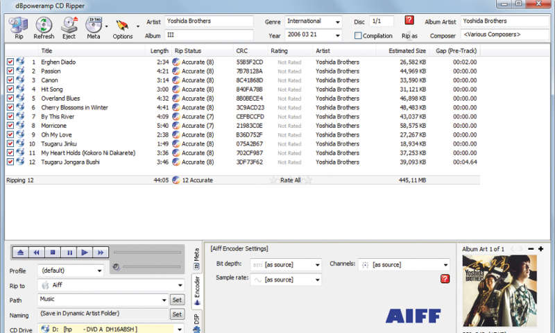Switch to the Meta vertical tab
This screenshot has height=333, width=555.
(197, 258)
